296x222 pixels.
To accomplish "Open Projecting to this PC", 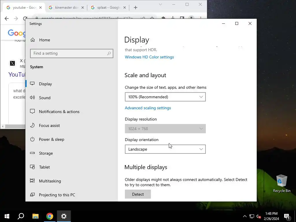I will click(57, 195).
